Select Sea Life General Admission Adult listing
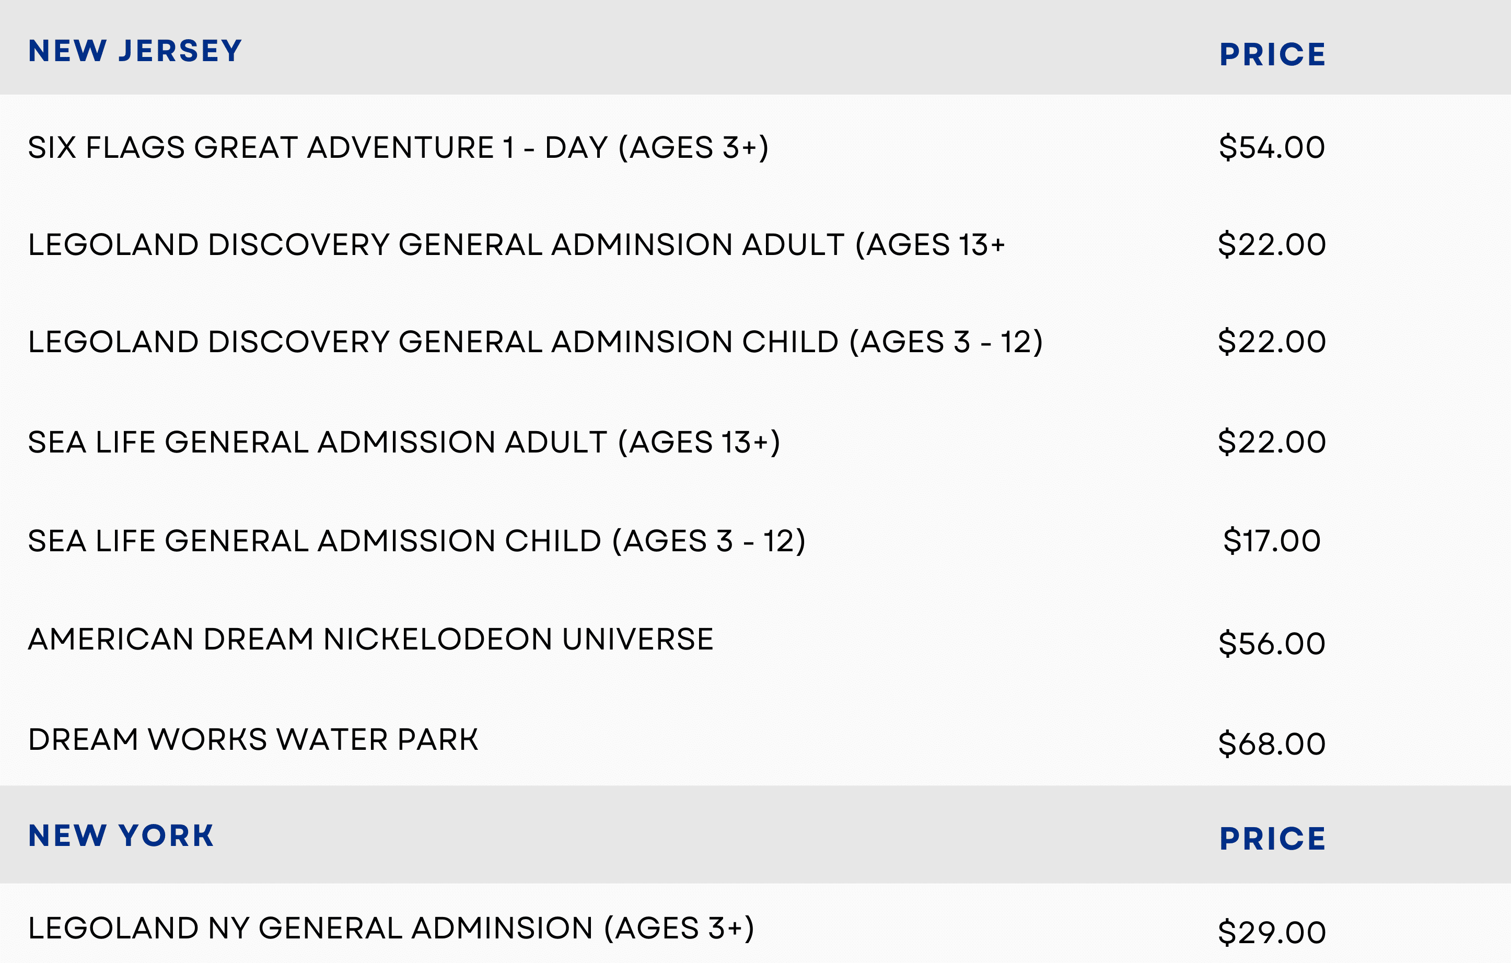 pos(403,442)
